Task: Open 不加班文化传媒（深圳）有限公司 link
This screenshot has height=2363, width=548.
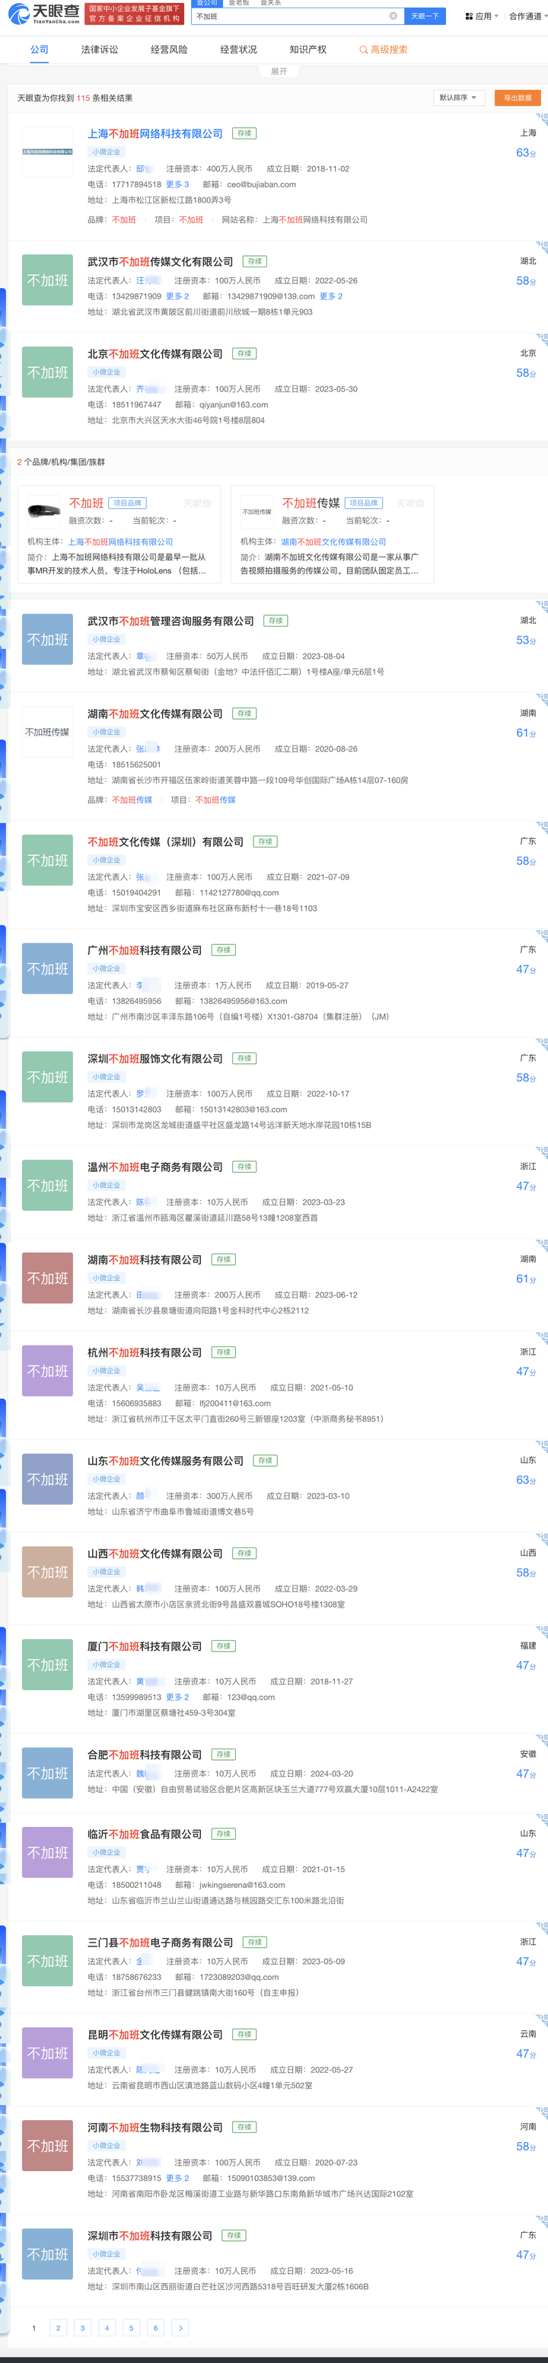Action: [165, 841]
